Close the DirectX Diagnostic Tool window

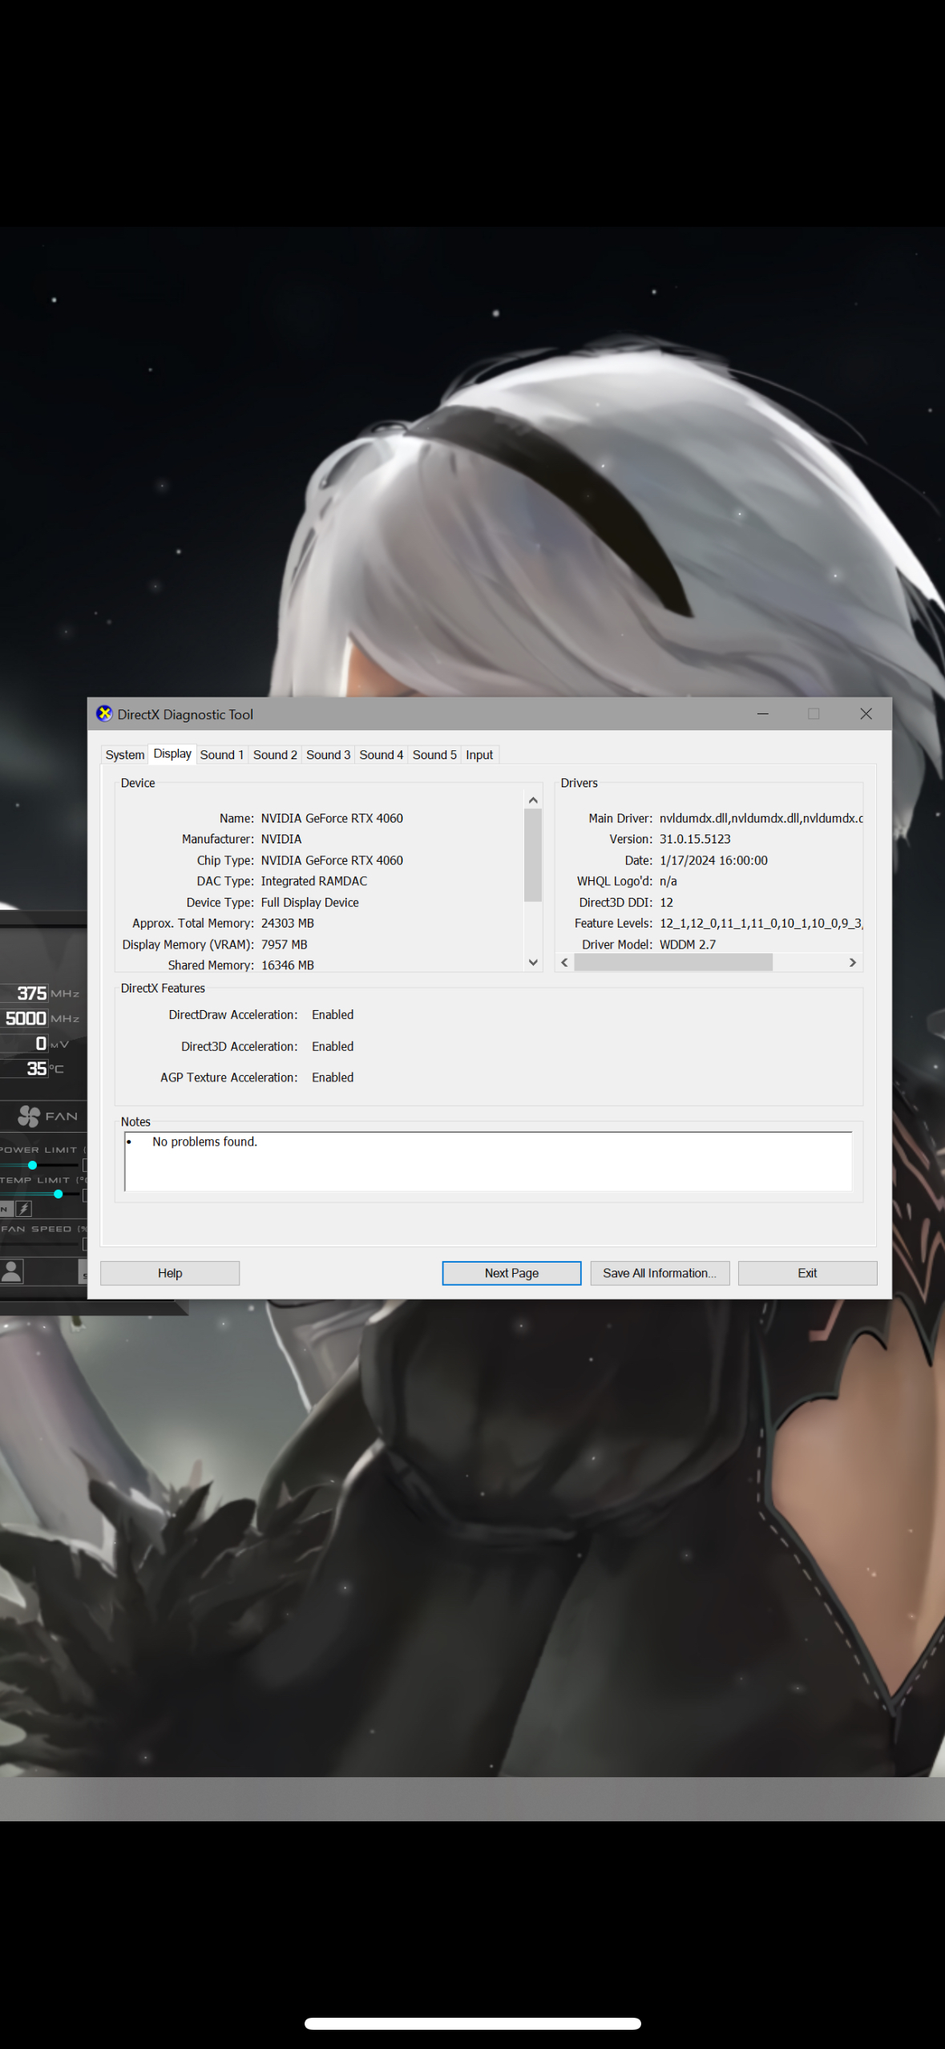pyautogui.click(x=866, y=713)
